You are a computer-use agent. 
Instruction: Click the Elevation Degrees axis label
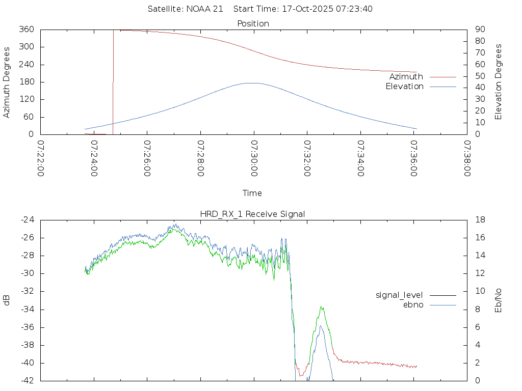(x=499, y=82)
